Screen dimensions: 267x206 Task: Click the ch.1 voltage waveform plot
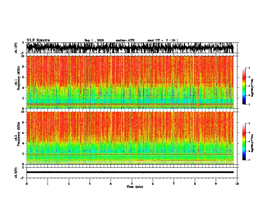coord(130,48)
